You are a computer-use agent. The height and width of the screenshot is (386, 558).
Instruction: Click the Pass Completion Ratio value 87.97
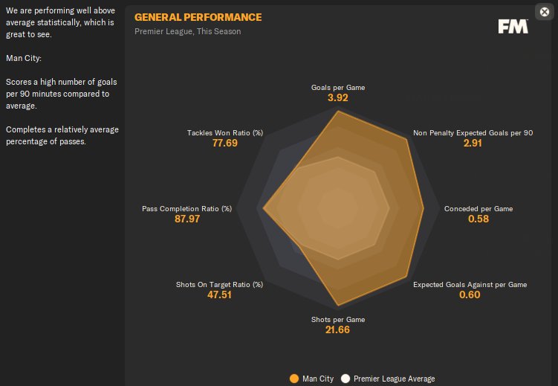[x=186, y=219]
